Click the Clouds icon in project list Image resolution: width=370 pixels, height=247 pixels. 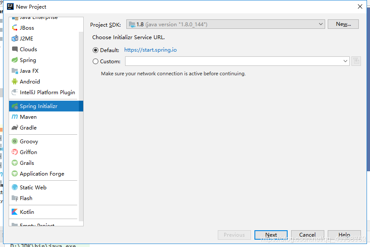(x=15, y=49)
